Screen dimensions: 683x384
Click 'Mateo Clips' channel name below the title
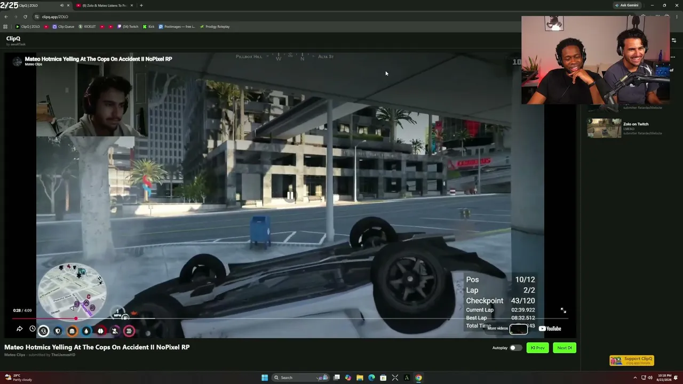tap(15, 355)
